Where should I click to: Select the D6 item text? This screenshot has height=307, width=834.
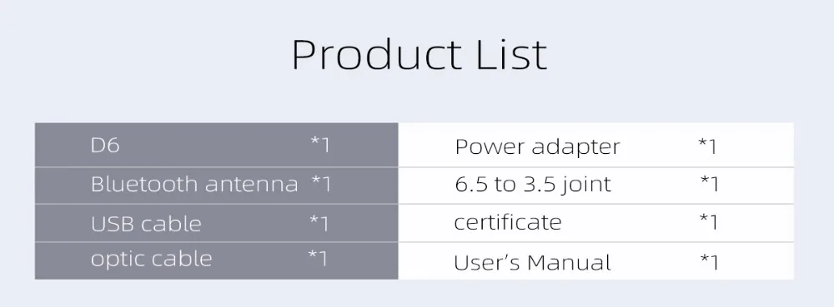click(105, 146)
